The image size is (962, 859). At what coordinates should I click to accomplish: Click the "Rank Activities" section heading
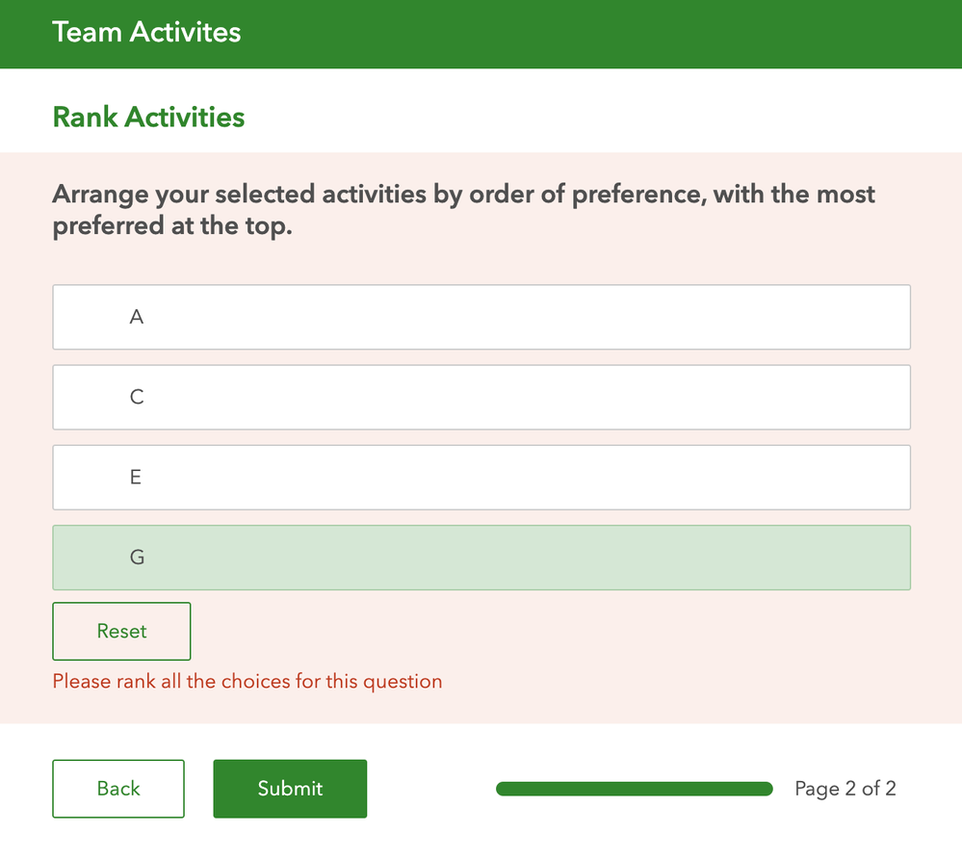pos(148,117)
